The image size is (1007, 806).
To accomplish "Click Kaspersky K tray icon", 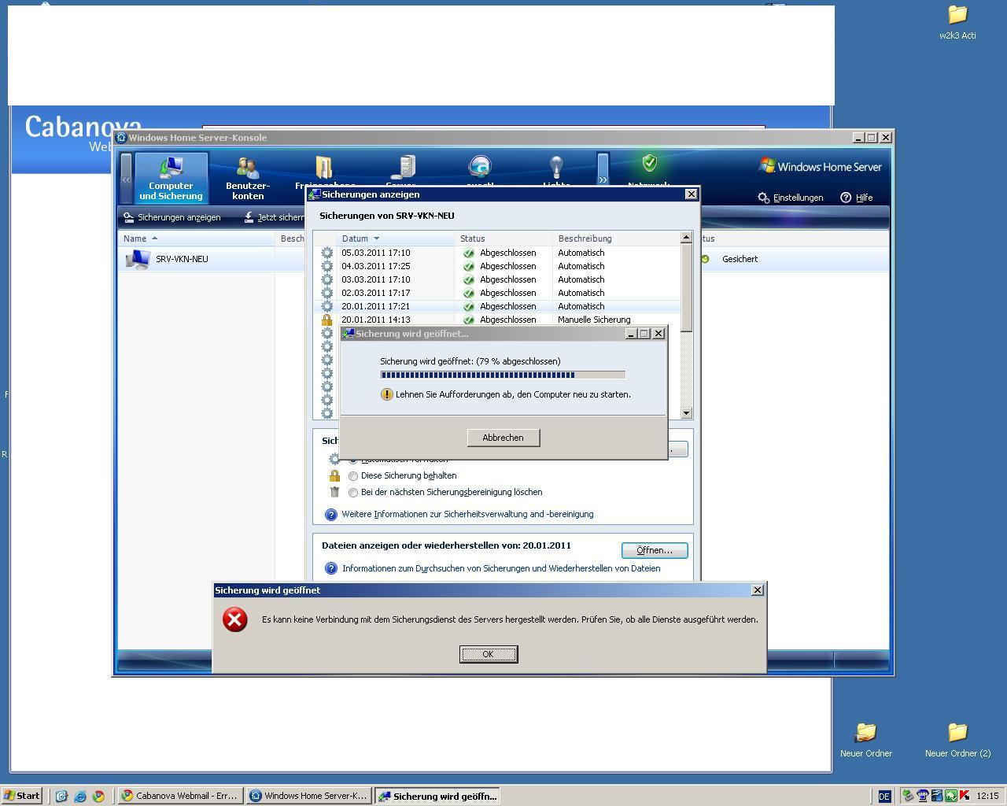I will tap(965, 796).
